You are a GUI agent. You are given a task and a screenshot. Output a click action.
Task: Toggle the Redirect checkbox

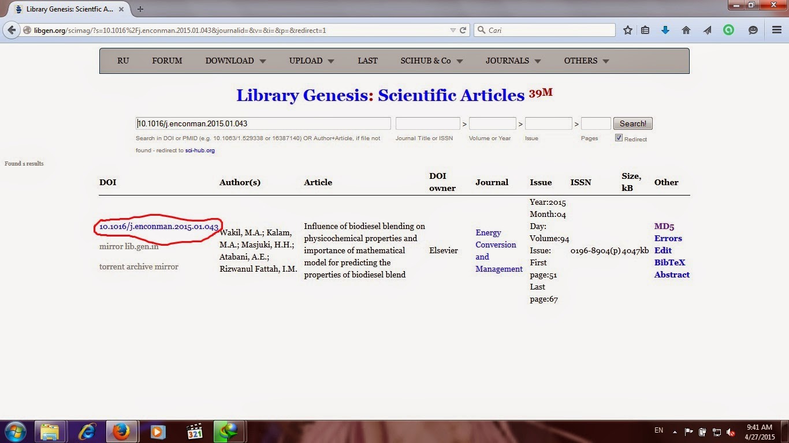point(619,138)
